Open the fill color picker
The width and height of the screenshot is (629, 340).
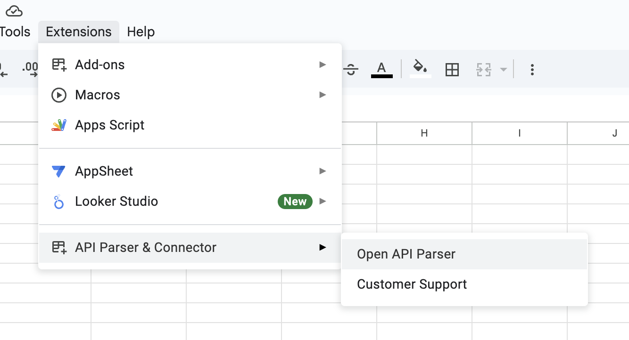click(421, 69)
